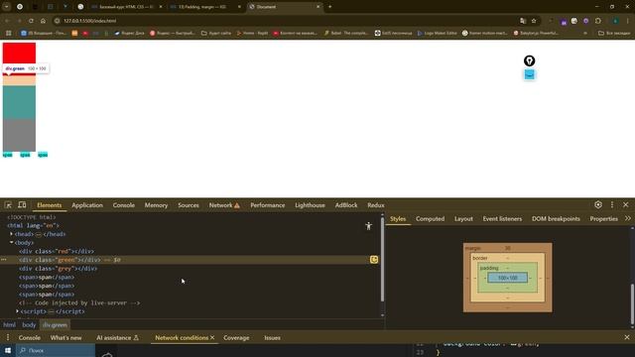Activate the inspect element picker icon

[x=8, y=205]
